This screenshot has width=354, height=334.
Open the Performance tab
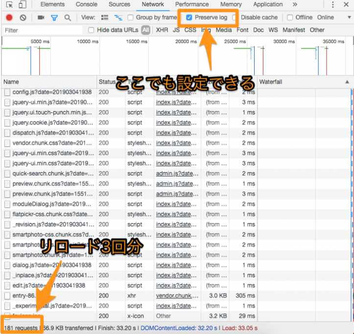[x=192, y=4]
